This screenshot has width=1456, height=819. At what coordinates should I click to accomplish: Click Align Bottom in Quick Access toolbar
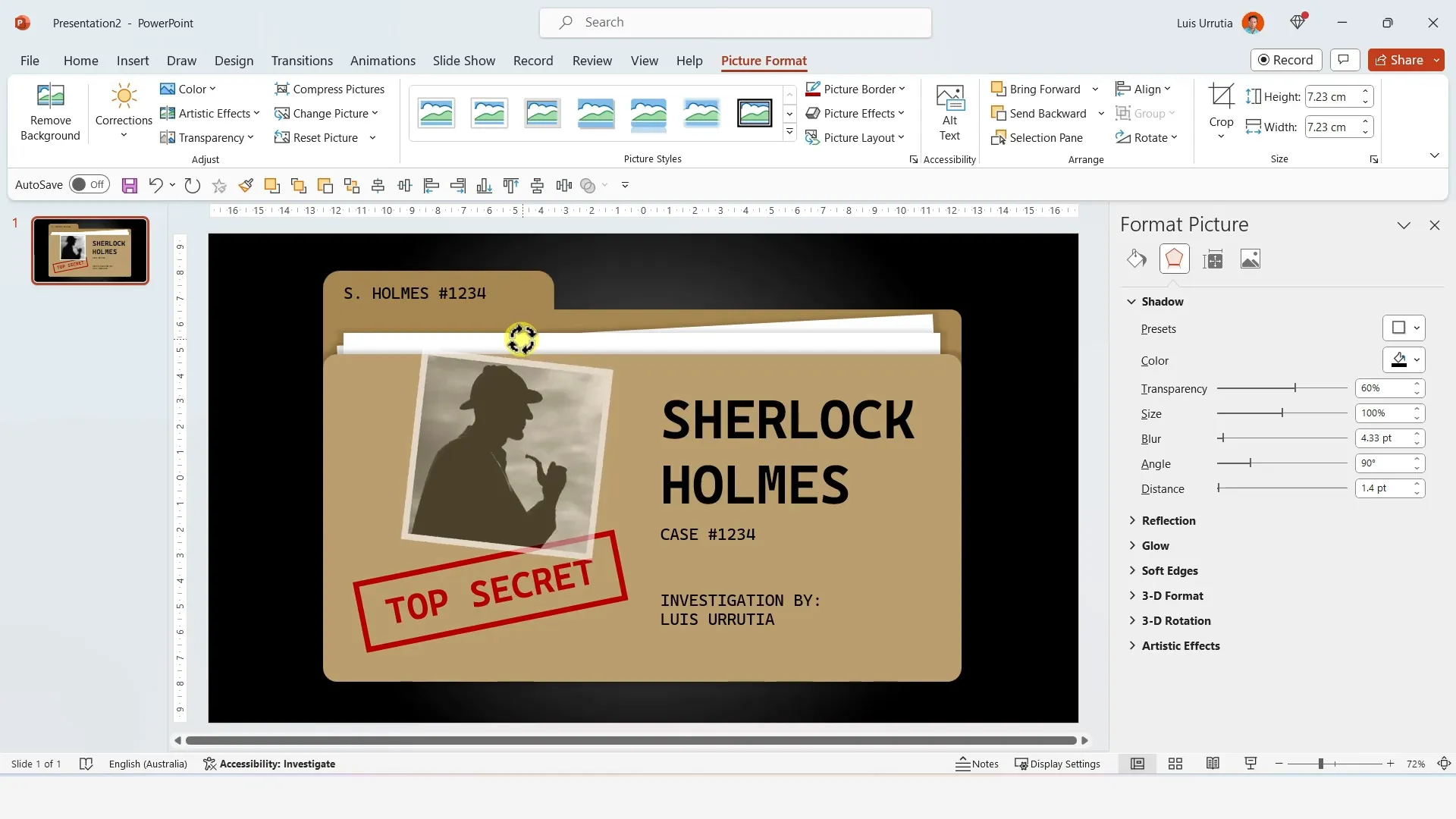(x=485, y=185)
